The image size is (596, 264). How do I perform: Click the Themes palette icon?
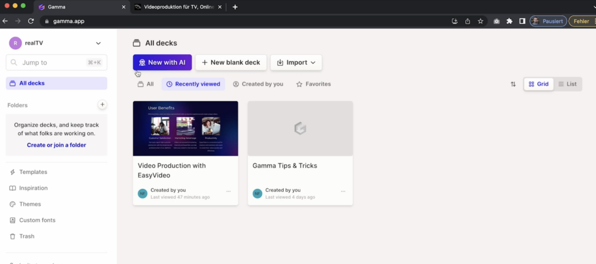click(13, 204)
